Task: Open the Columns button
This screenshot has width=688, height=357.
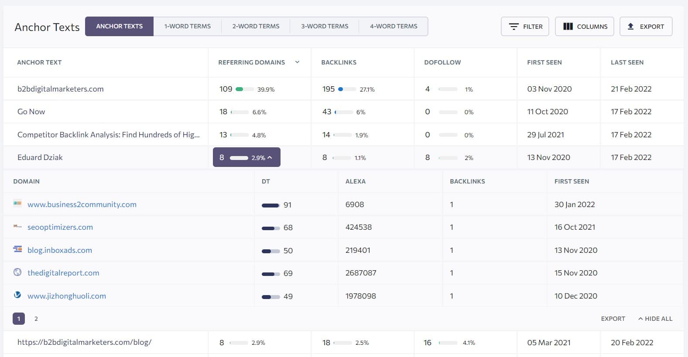Action: coord(585,27)
